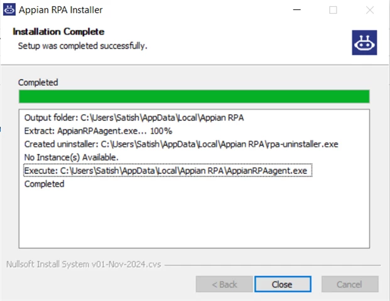Select the 'Execute: ...AppianRPAagent.exe' log line

168,171
